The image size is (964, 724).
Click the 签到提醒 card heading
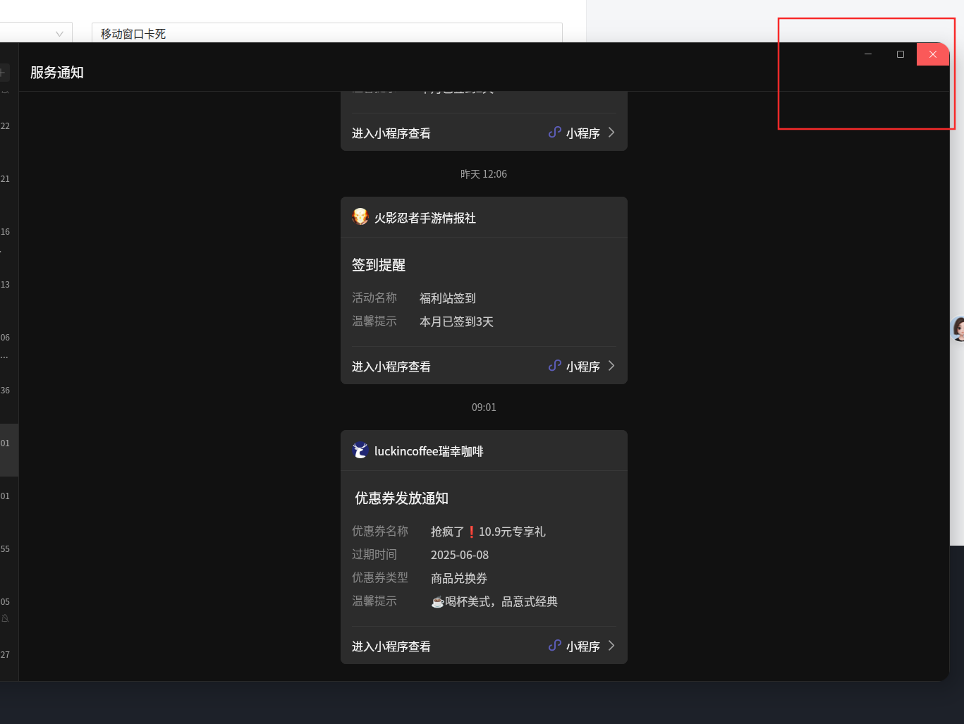pos(379,265)
